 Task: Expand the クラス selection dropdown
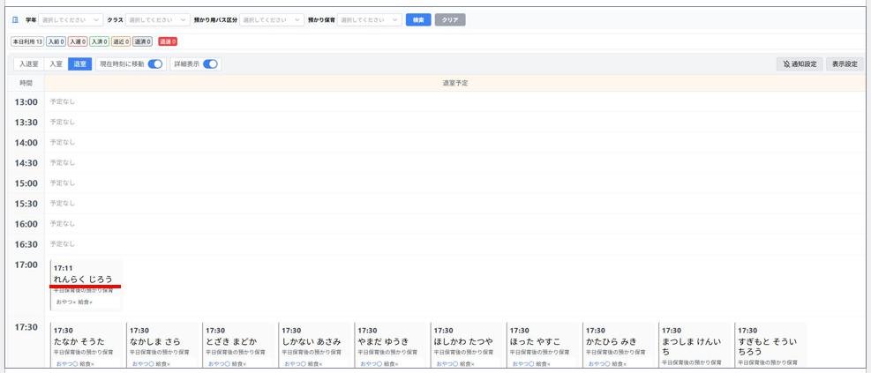point(157,19)
